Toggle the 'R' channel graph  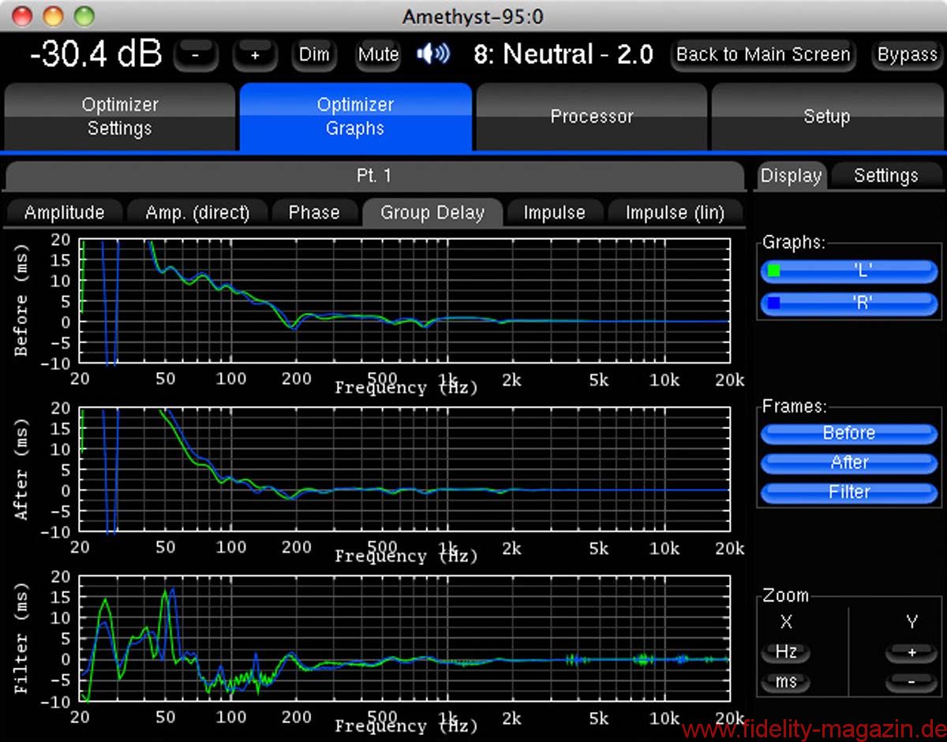point(848,303)
